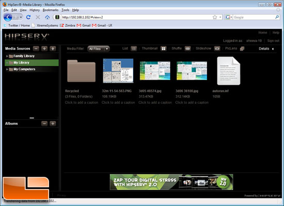
Task: Open the history dropdown next to back button
Action: click(x=21, y=17)
